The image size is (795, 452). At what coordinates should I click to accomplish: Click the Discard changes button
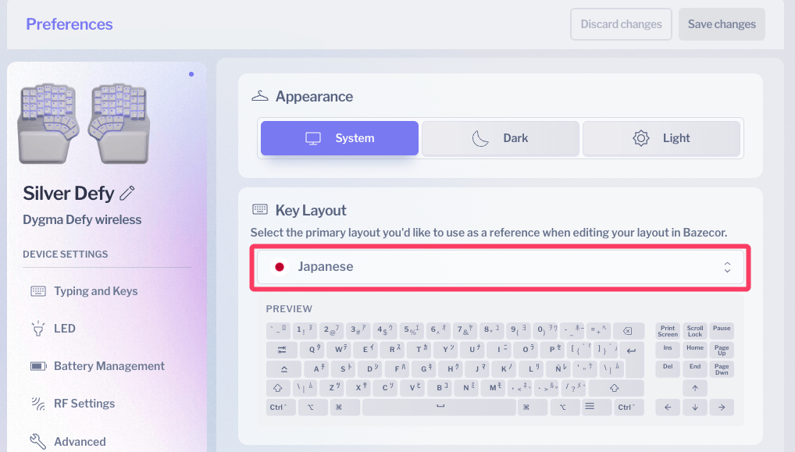(621, 24)
